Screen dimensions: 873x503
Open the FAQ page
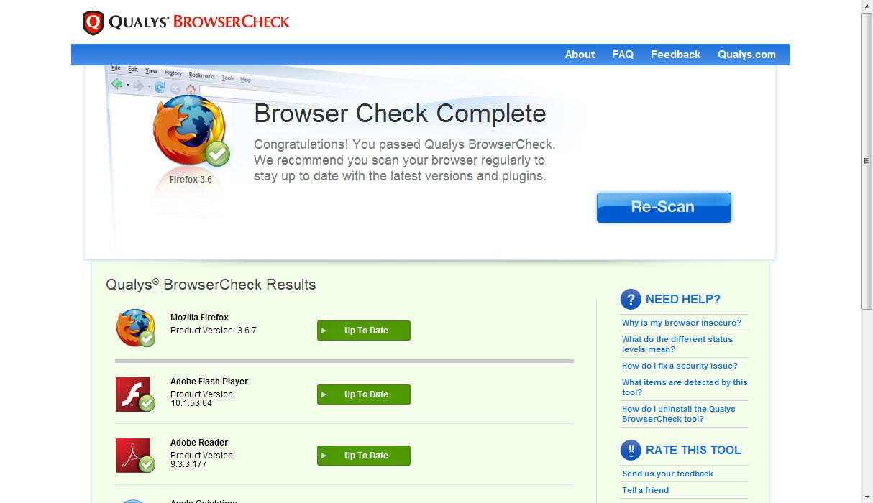[x=623, y=55]
